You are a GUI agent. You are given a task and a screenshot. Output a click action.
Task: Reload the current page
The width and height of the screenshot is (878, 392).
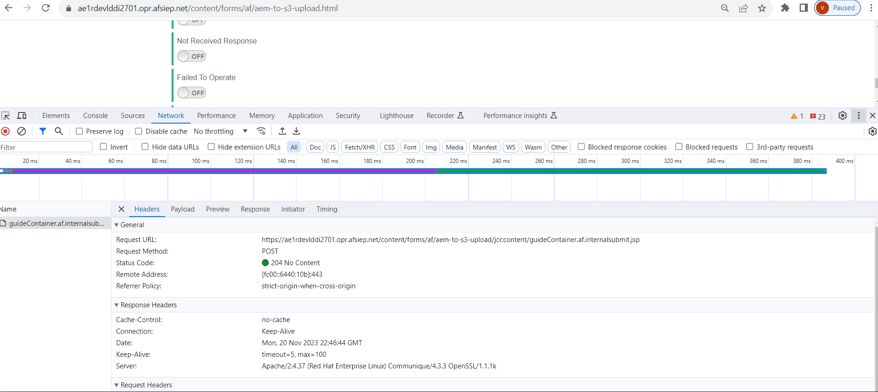coord(46,8)
